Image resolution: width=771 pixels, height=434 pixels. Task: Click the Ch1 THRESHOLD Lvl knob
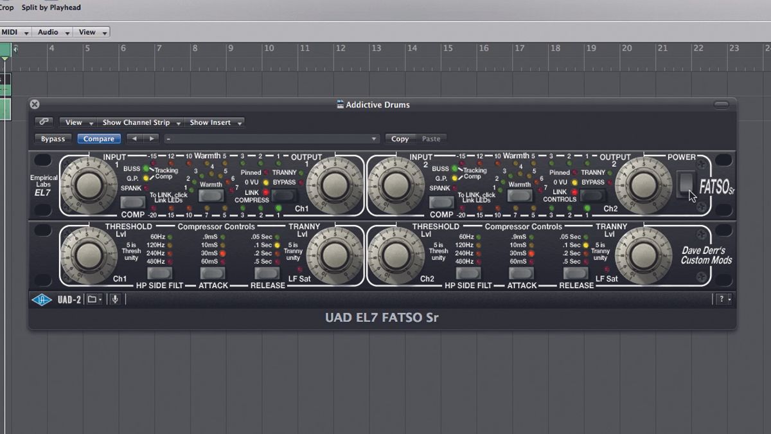[88, 255]
